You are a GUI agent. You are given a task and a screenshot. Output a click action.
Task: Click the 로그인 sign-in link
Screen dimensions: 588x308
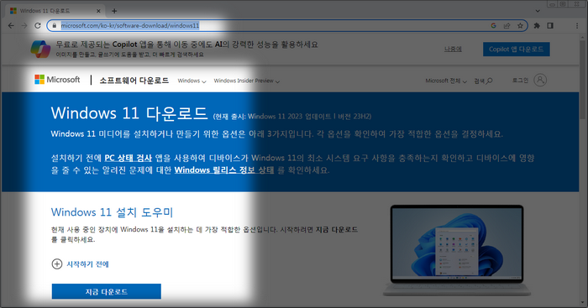(520, 81)
